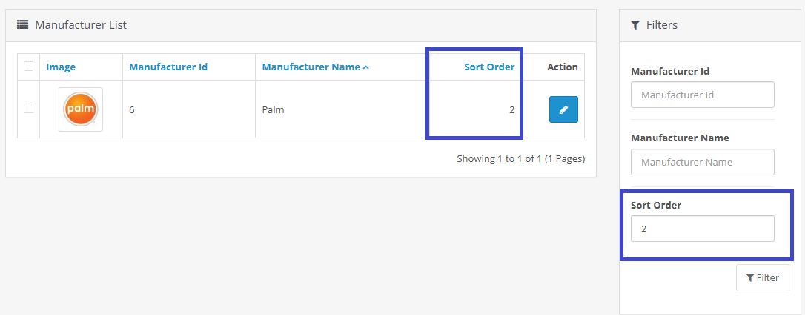The image size is (805, 315).
Task: Focus the Manufacturer Name filter field
Action: point(702,162)
